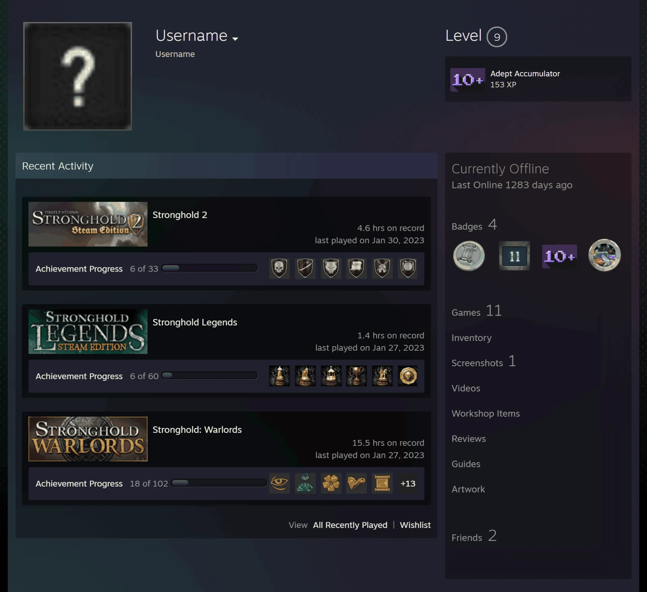
Task: Click the Stronghold Legends 6 of 60 progress bar
Action: point(209,375)
